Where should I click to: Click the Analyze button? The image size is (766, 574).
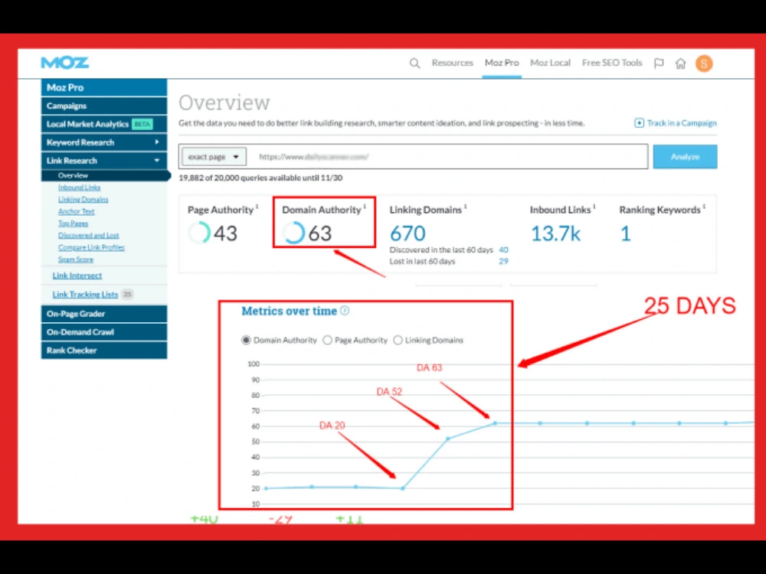pyautogui.click(x=685, y=157)
